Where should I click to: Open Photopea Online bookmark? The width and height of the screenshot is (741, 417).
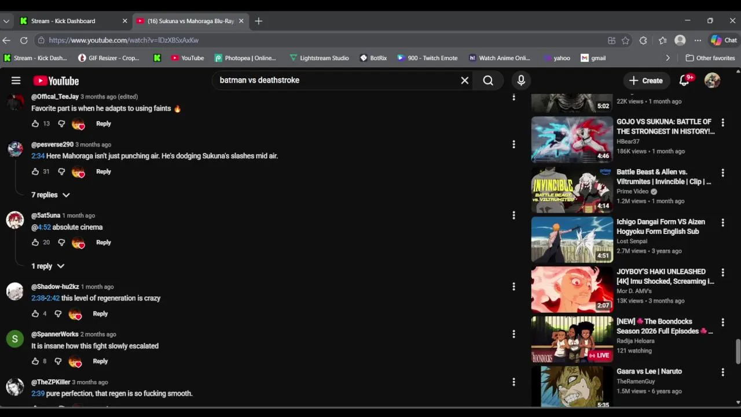coord(245,58)
